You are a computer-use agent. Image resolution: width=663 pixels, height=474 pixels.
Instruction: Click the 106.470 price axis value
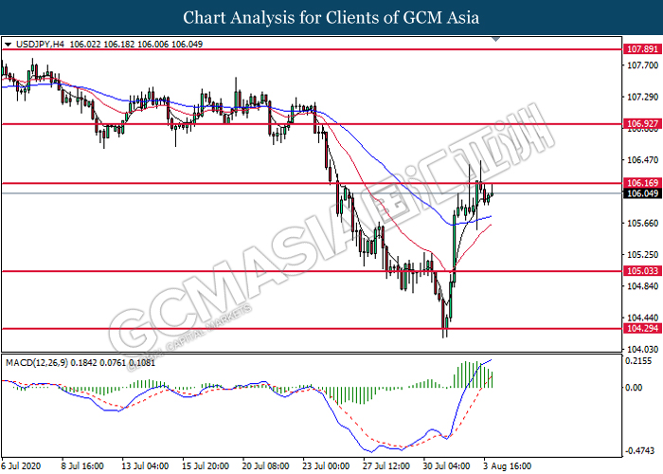[x=643, y=160]
